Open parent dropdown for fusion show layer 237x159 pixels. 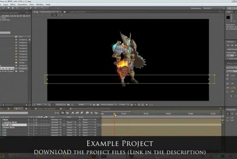89,127
